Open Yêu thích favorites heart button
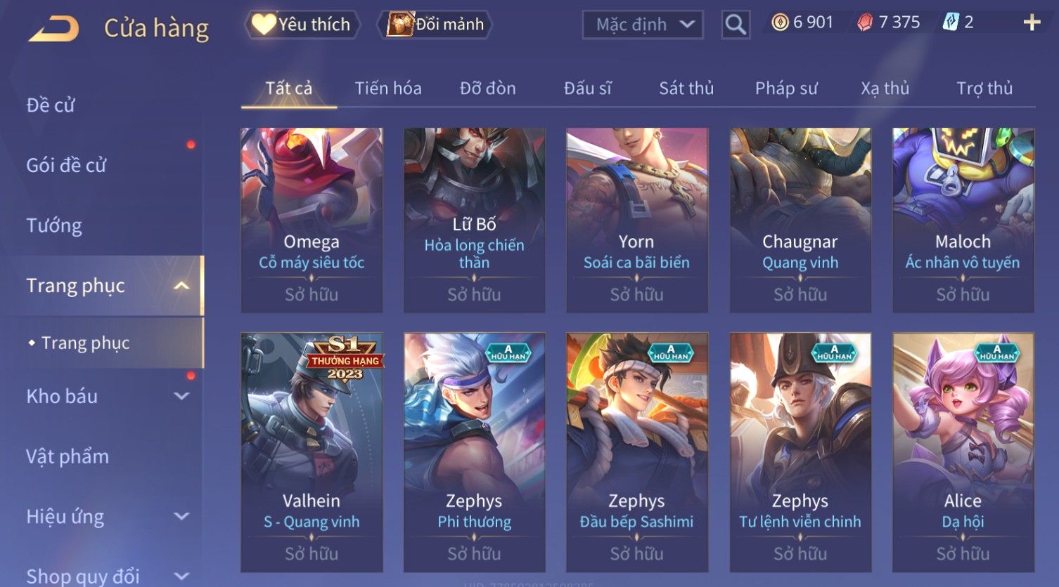The width and height of the screenshot is (1059, 587). point(302,25)
